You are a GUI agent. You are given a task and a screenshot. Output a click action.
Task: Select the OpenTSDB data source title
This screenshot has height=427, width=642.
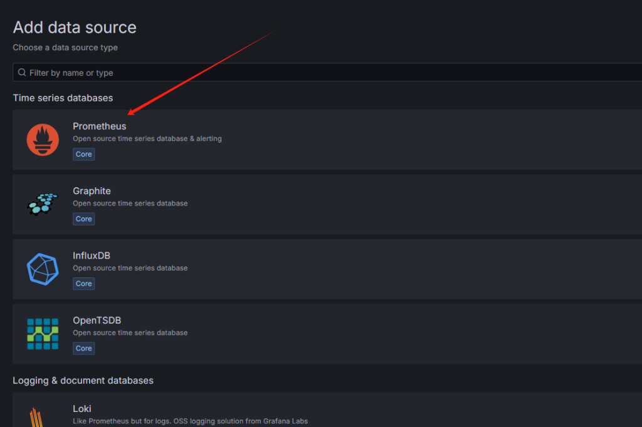[x=97, y=321]
